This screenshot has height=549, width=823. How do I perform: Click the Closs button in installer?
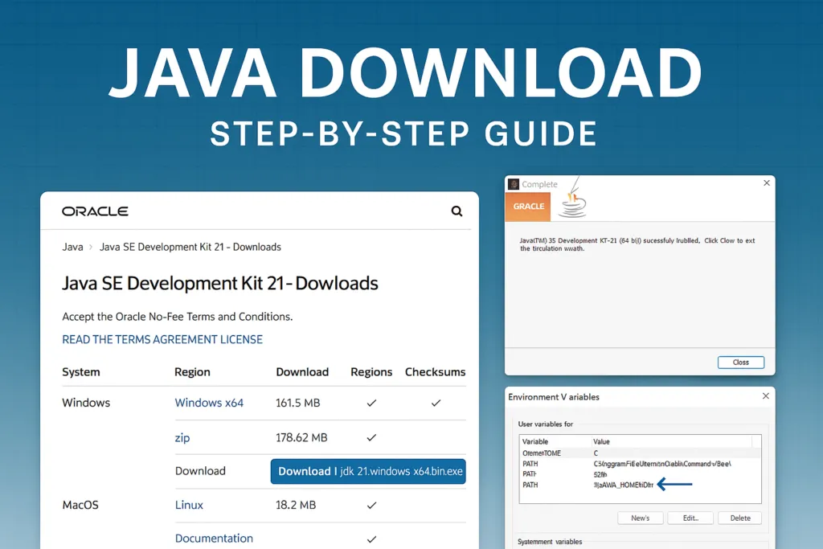(740, 363)
